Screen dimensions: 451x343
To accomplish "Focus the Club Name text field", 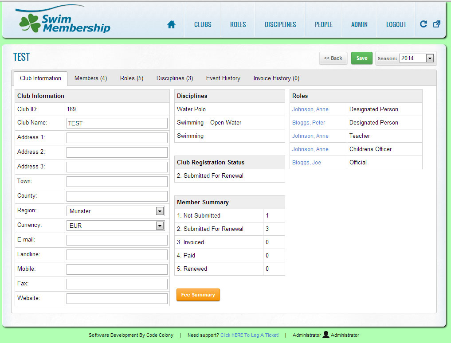I will [117, 123].
